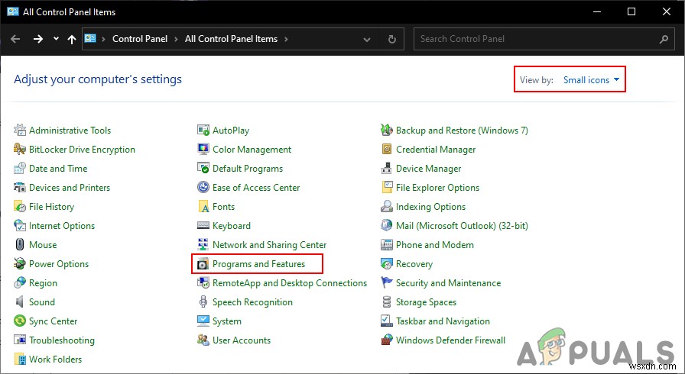Open the Troubleshooting link
685x374 pixels.
click(61, 340)
